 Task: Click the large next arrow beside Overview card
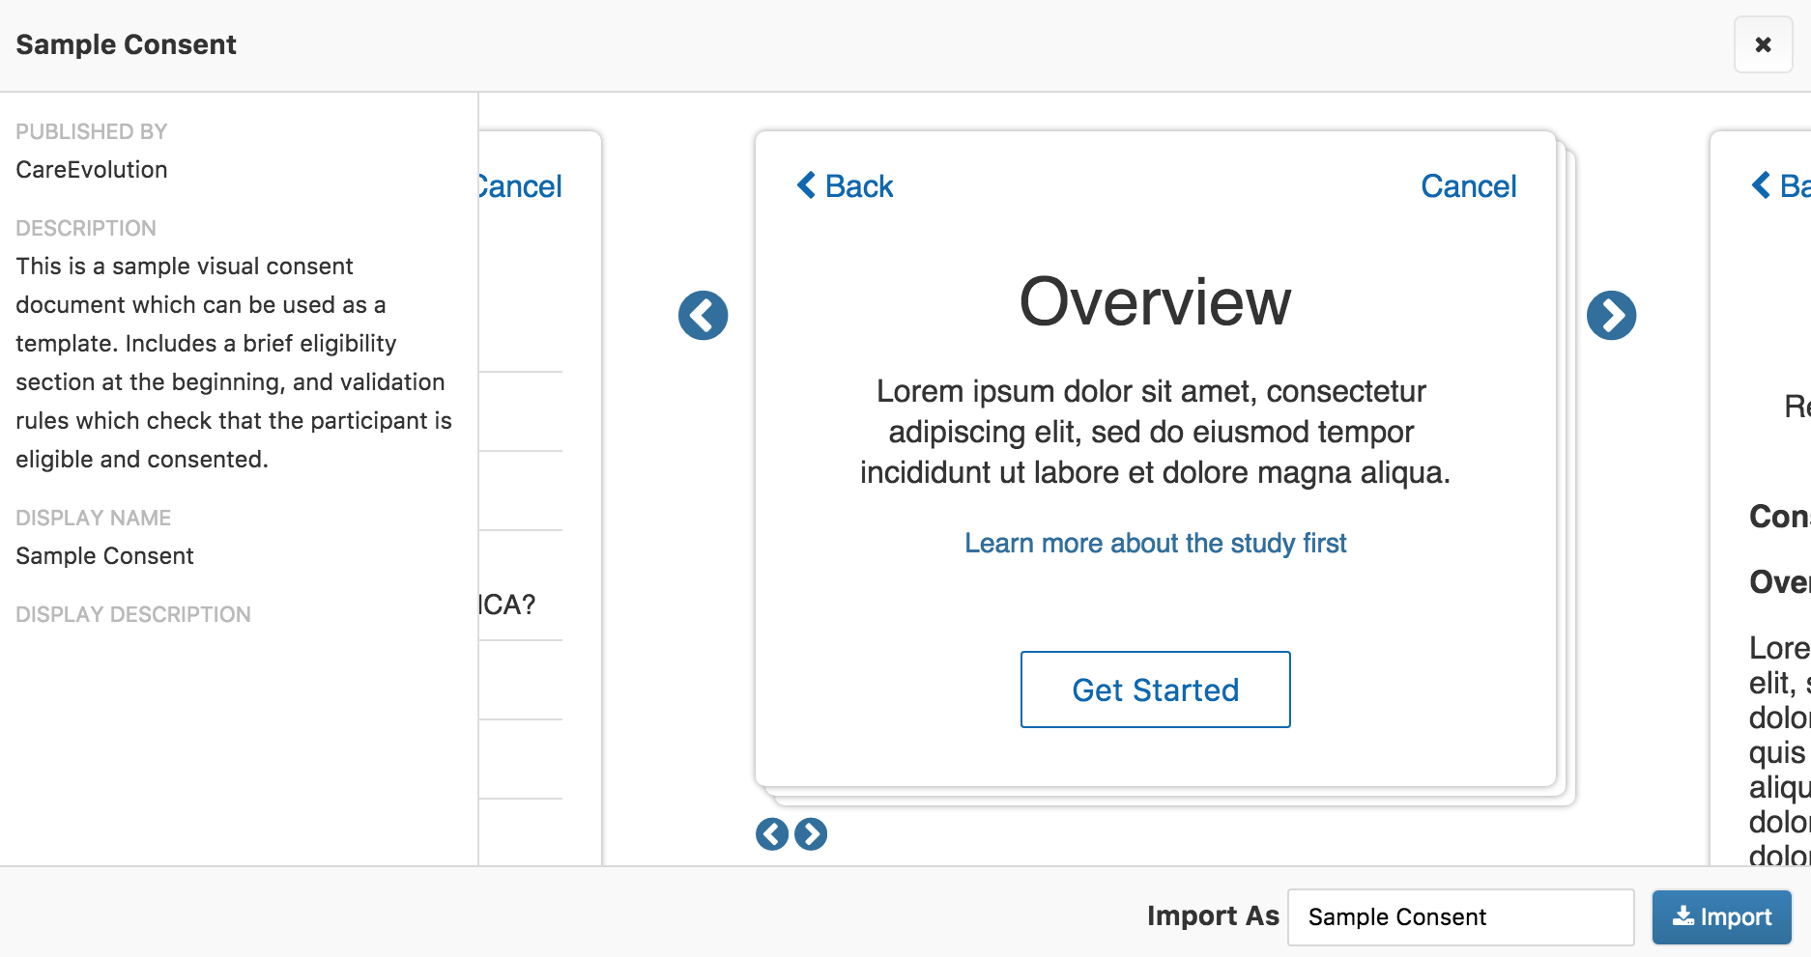1611,316
